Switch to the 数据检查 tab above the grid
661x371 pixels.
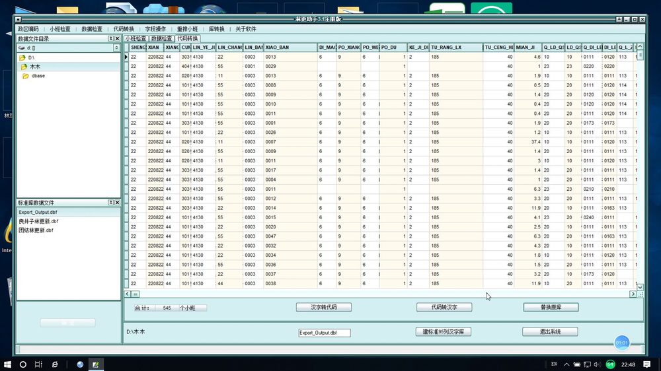(x=161, y=38)
